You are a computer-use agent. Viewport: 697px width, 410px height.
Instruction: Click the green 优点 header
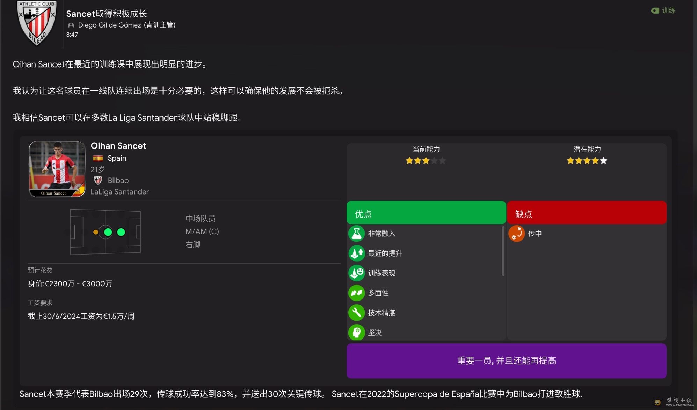[426, 213]
